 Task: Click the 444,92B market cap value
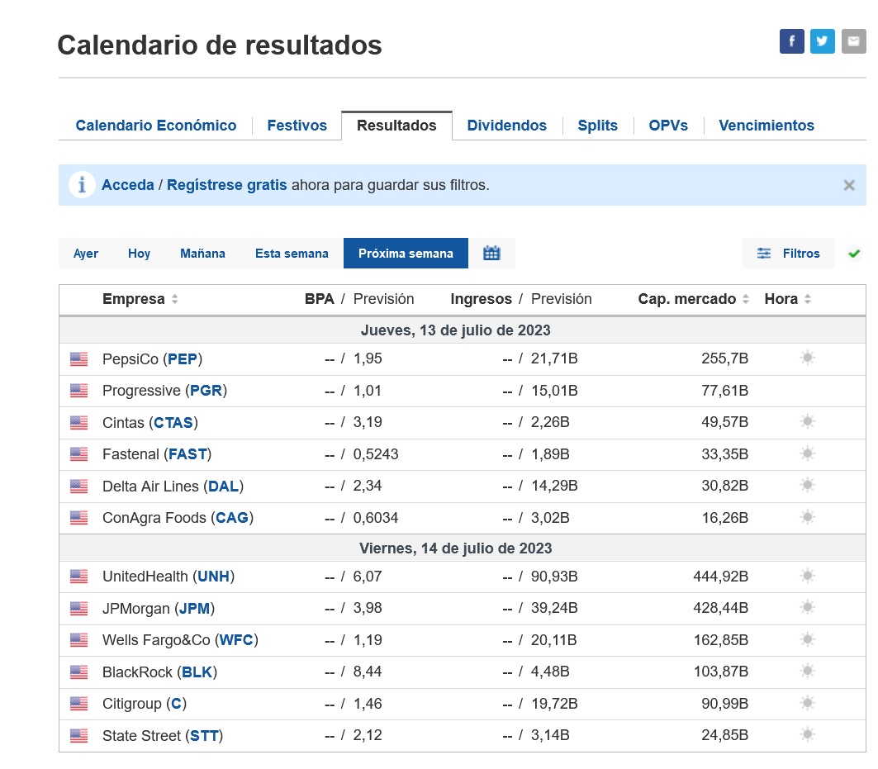(x=721, y=577)
